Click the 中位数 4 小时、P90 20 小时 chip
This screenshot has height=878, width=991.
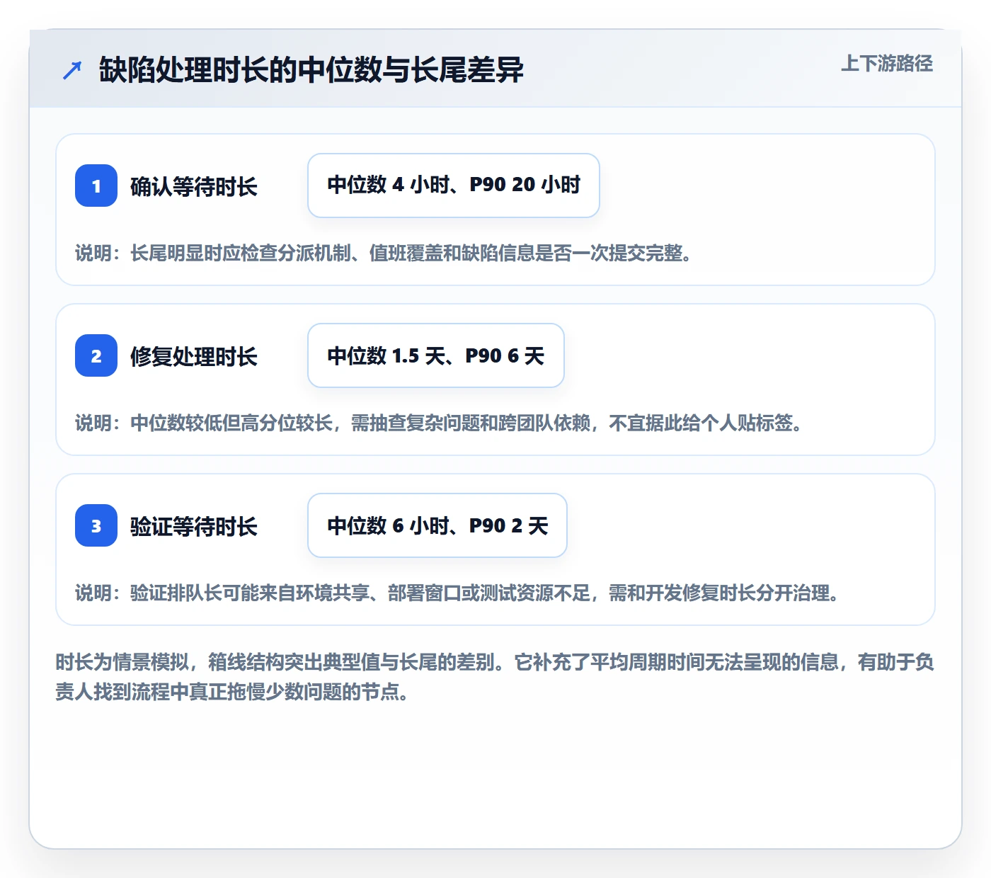pos(454,186)
